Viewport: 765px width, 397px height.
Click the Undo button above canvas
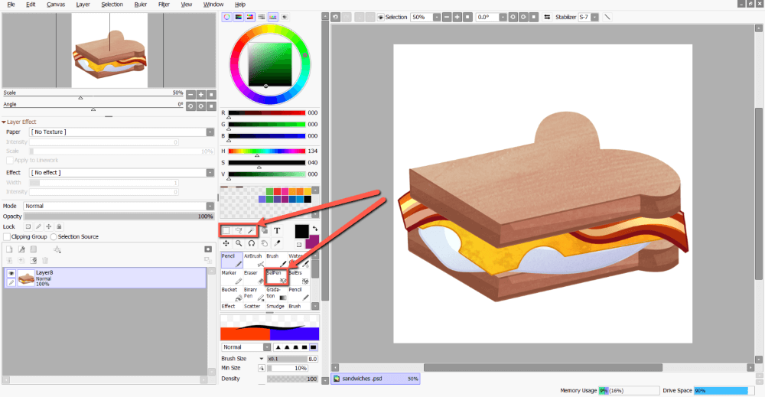[336, 17]
